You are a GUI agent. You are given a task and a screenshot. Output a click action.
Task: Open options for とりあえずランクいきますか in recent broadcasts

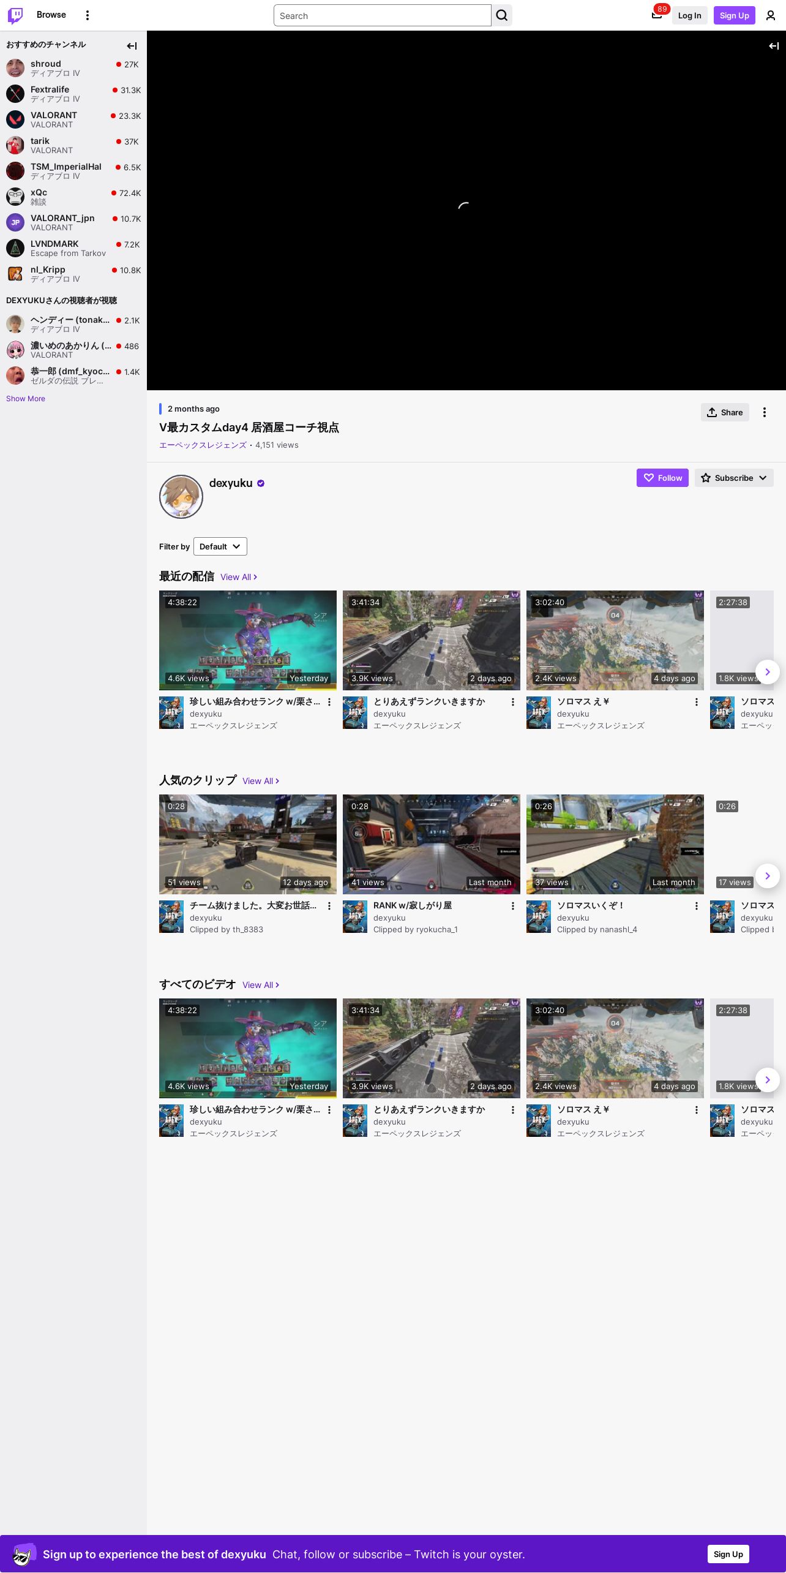coord(513,702)
